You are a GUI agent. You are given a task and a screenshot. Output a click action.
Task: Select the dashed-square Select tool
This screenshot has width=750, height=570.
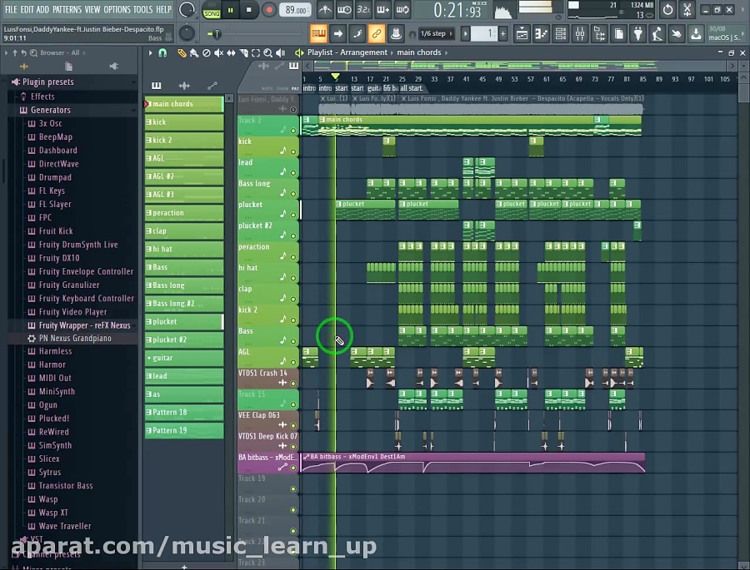pyautogui.click(x=256, y=53)
